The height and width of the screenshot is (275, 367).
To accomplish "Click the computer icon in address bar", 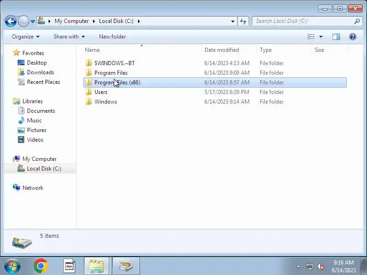I will point(41,21).
